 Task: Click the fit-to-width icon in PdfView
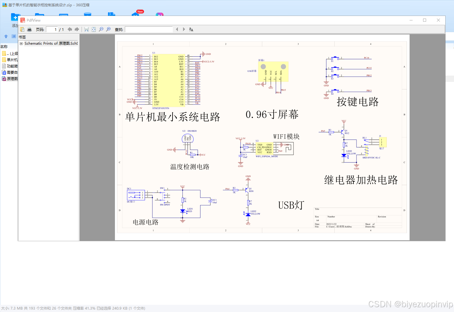86,29
